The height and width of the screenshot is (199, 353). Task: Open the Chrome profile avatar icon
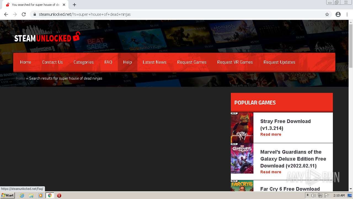point(338,14)
